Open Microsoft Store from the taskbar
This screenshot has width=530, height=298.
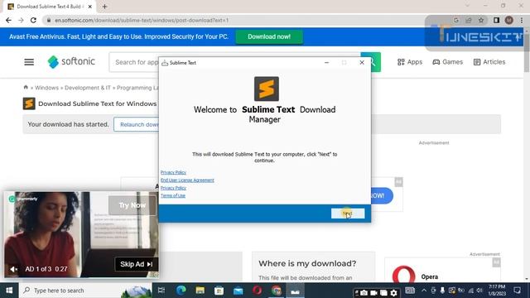pyautogui.click(x=219, y=291)
